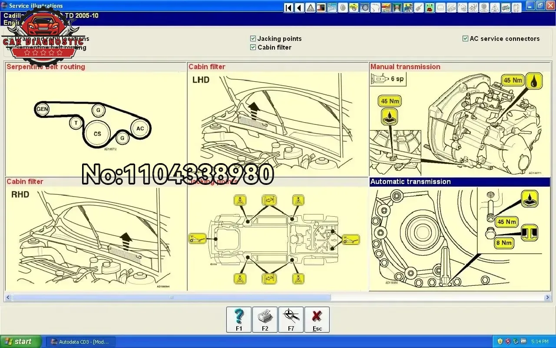The width and height of the screenshot is (556, 348).
Task: Click the 6 sp gearbox label
Action: click(388, 79)
